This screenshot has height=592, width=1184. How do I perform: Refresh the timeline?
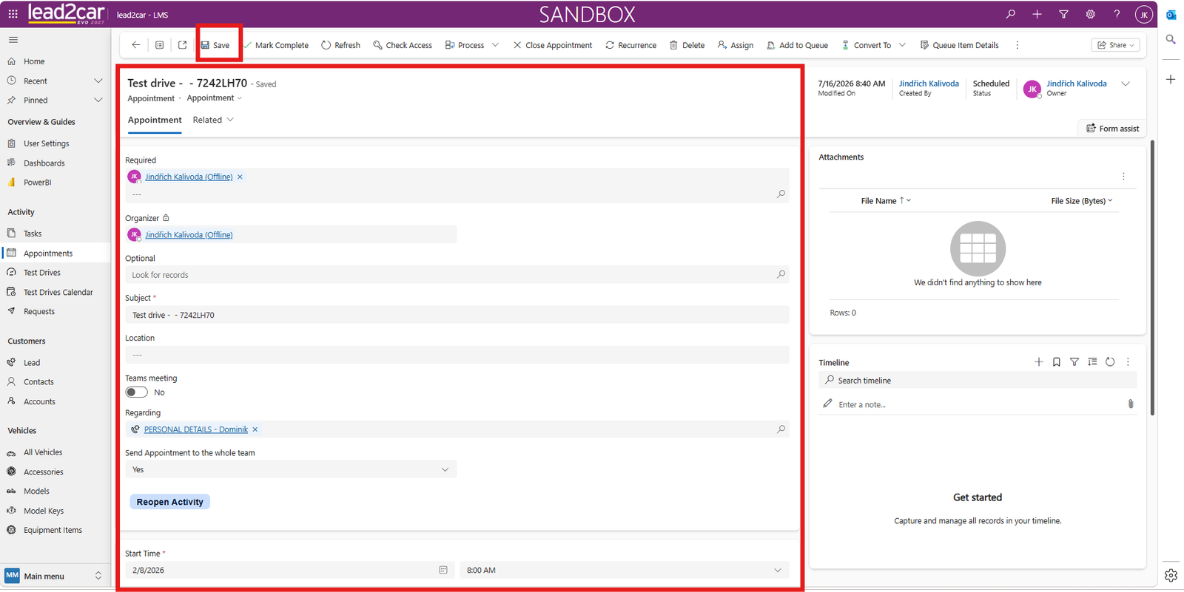[1110, 362]
